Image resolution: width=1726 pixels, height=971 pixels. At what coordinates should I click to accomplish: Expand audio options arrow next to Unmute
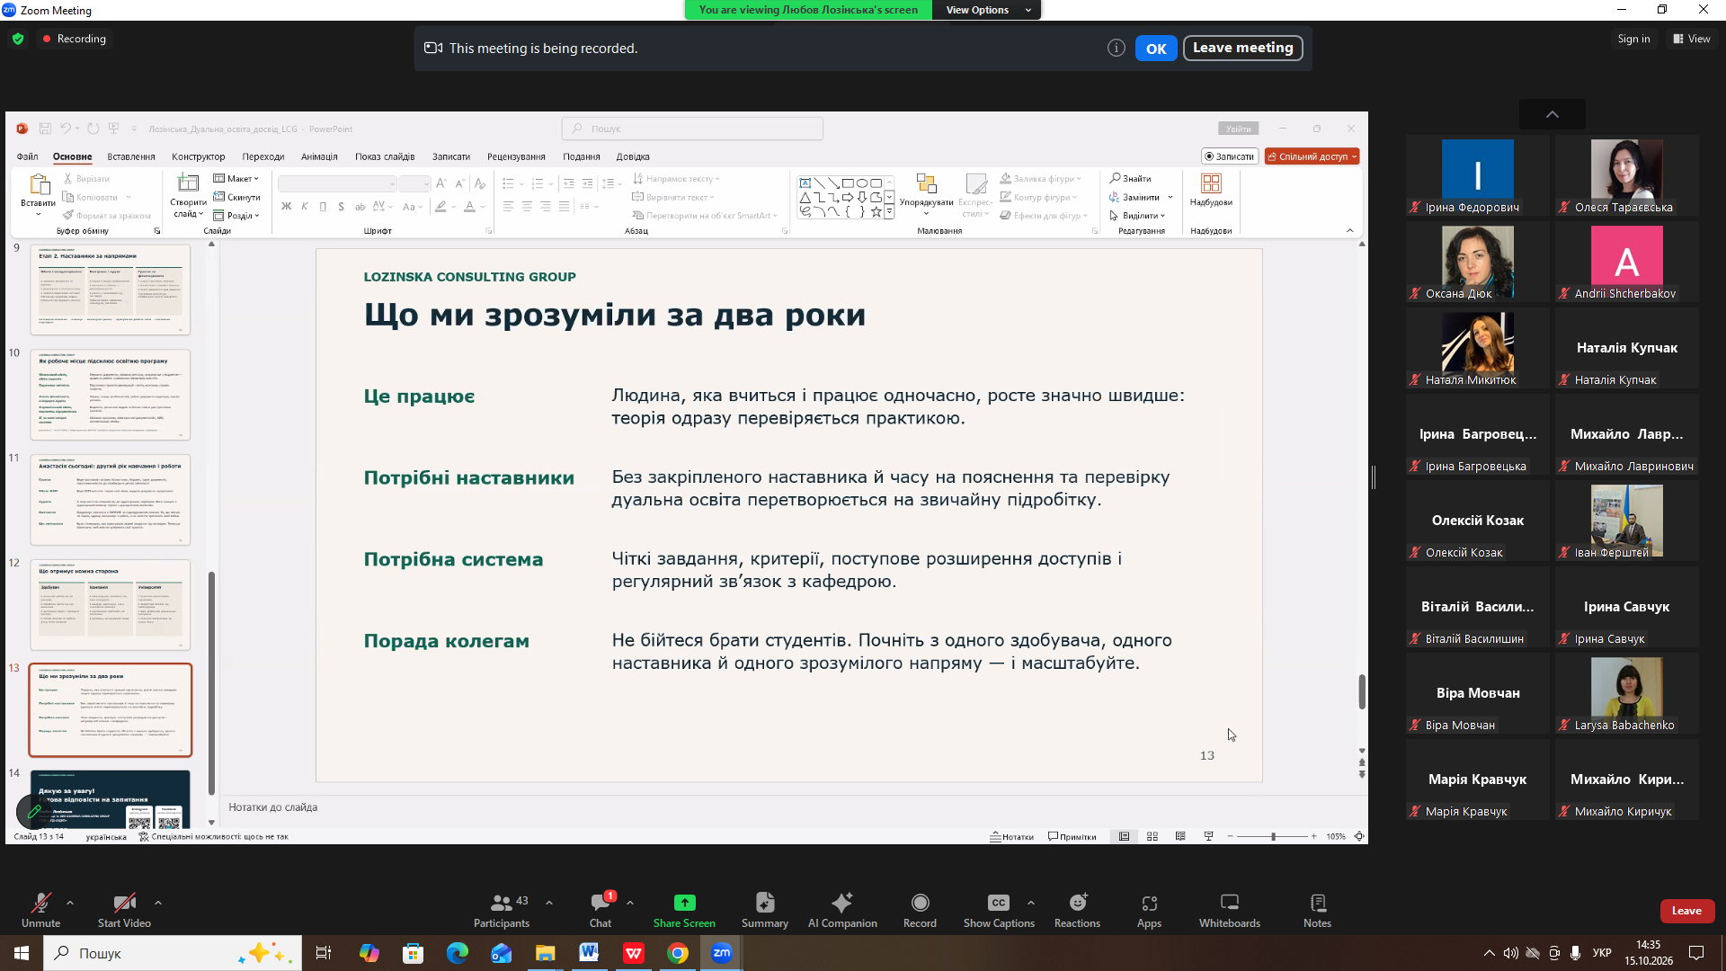(70, 902)
